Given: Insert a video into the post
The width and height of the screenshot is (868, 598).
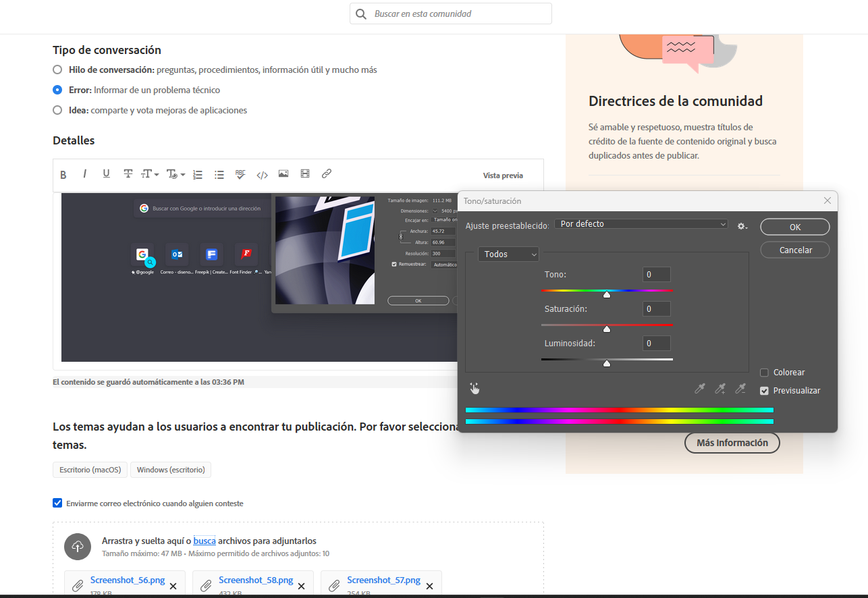Looking at the screenshot, I should [304, 174].
